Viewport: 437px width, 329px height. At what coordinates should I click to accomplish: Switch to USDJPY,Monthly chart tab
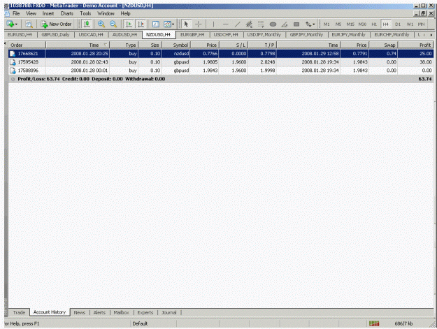[264, 34]
